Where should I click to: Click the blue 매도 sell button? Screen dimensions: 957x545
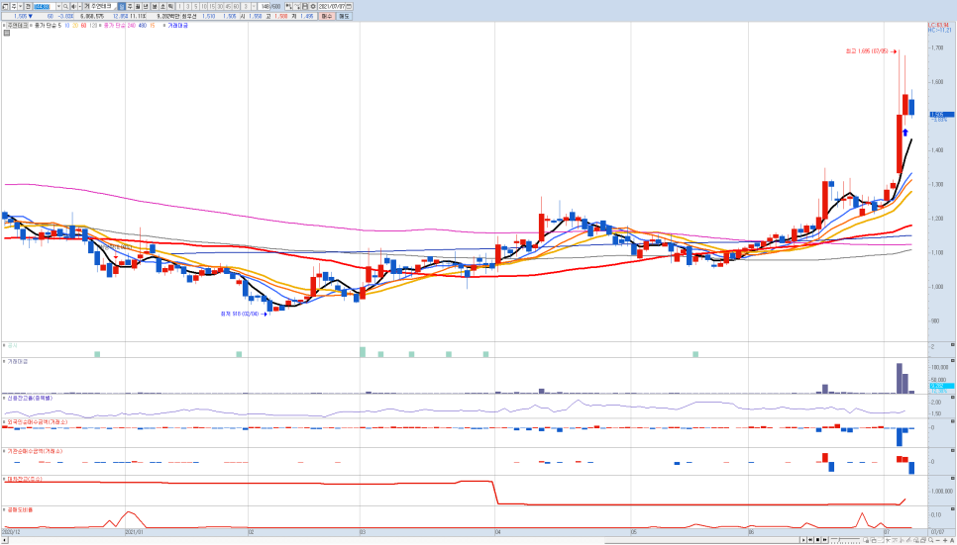point(344,17)
